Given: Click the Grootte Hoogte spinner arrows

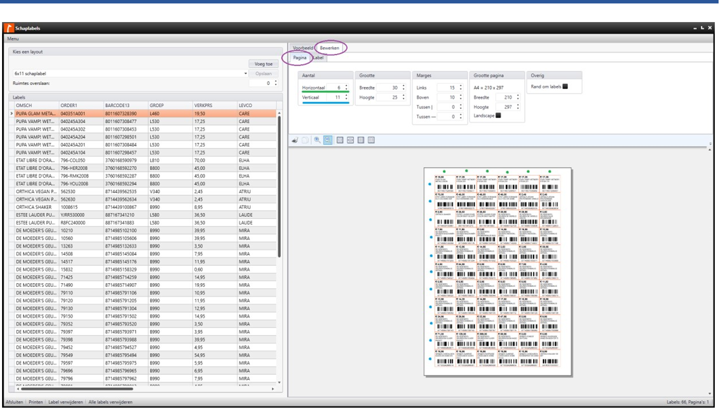Looking at the screenshot, I should [403, 97].
